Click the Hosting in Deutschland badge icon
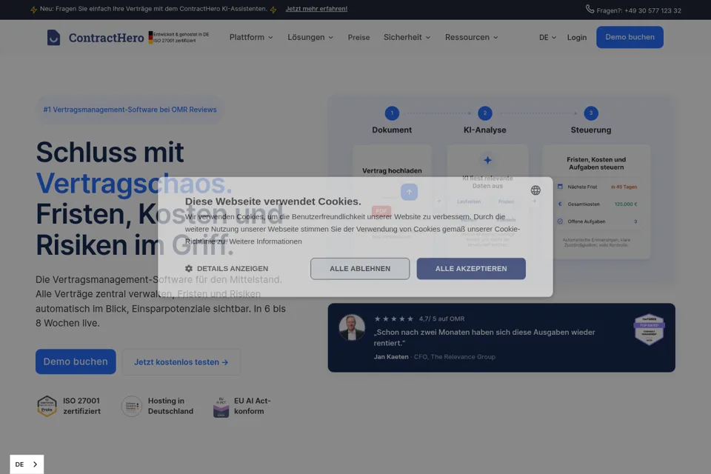The width and height of the screenshot is (711, 474). click(132, 406)
